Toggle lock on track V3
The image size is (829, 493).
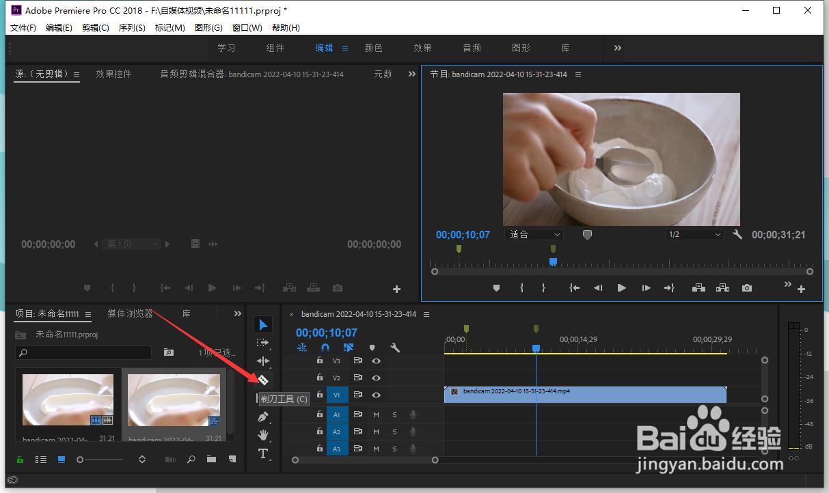[319, 361]
